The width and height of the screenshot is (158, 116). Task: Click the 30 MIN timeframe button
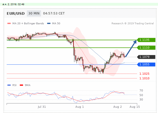point(34,13)
